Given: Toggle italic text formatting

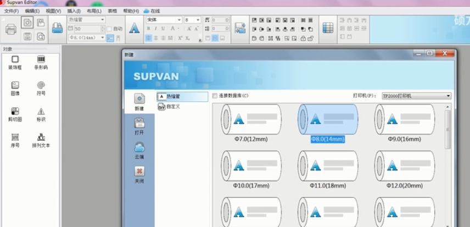Looking at the screenshot, I should pos(155,29).
